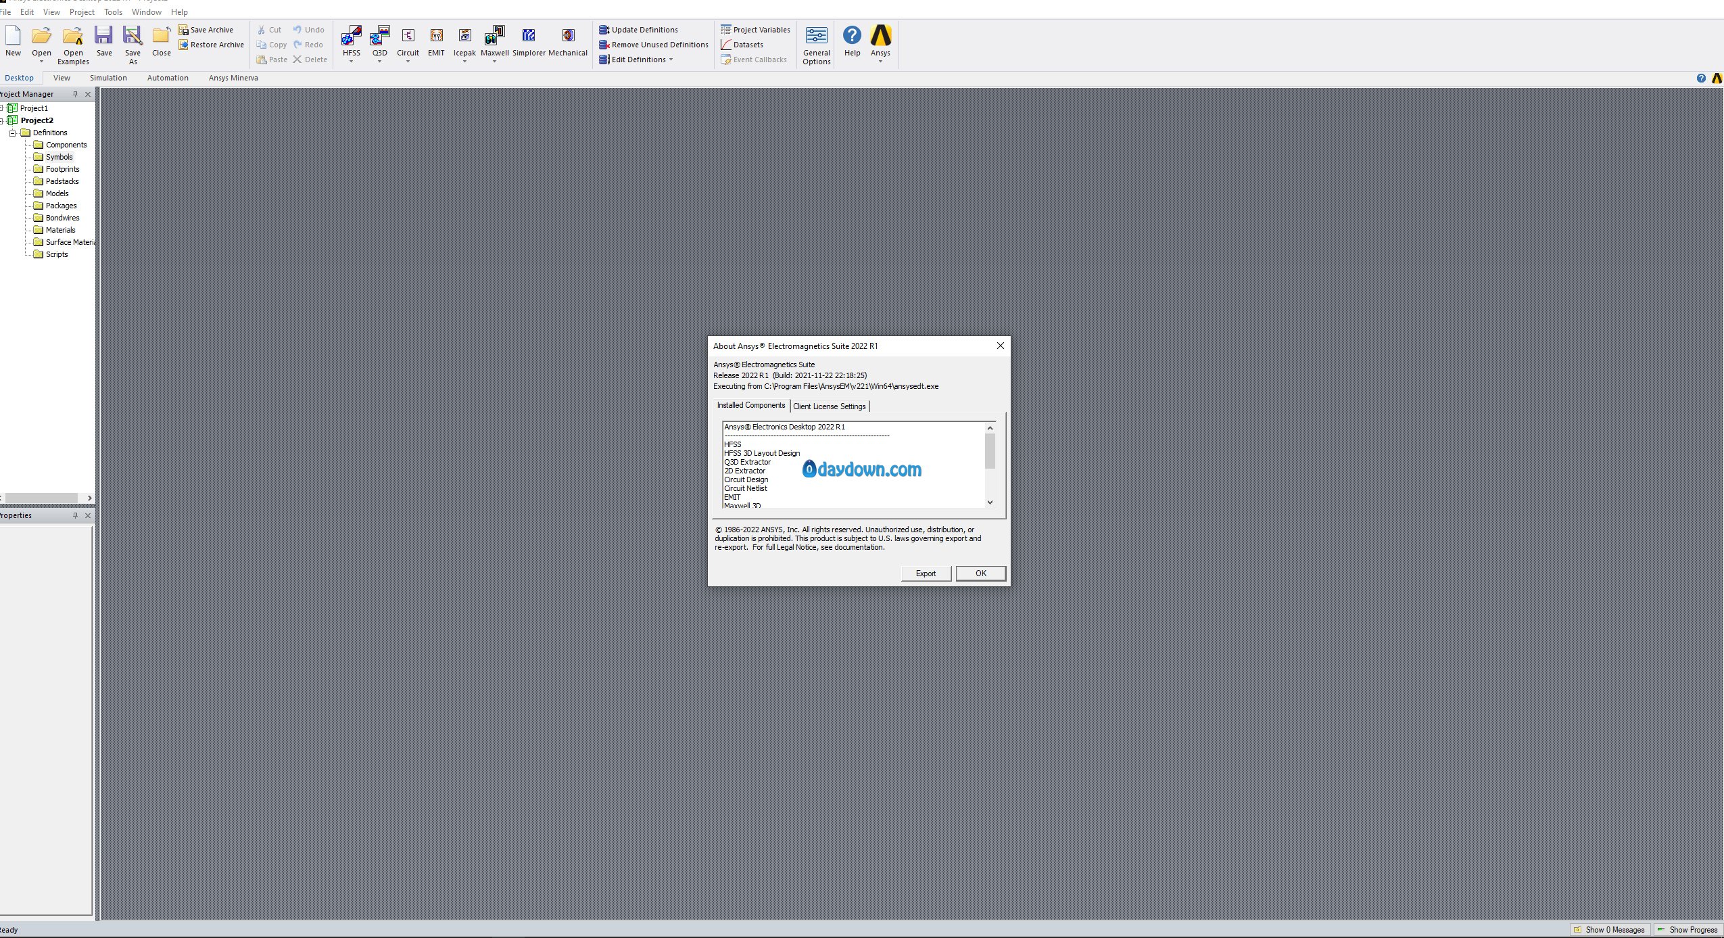The height and width of the screenshot is (938, 1724).
Task: Switch to the Automation ribbon tab
Action: (168, 78)
